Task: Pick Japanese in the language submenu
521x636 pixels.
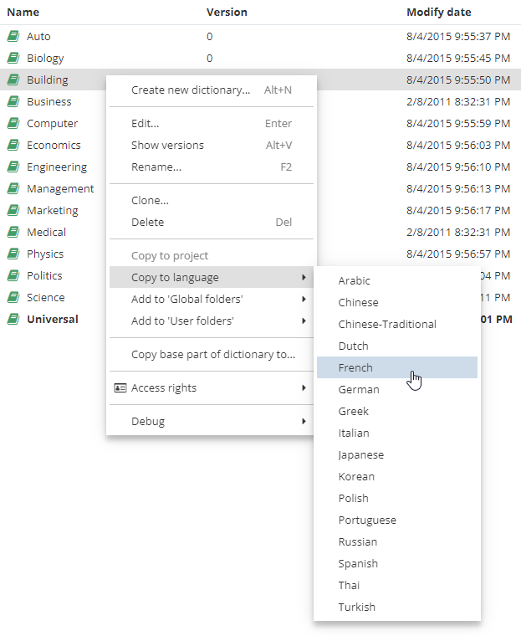Action: click(x=361, y=455)
